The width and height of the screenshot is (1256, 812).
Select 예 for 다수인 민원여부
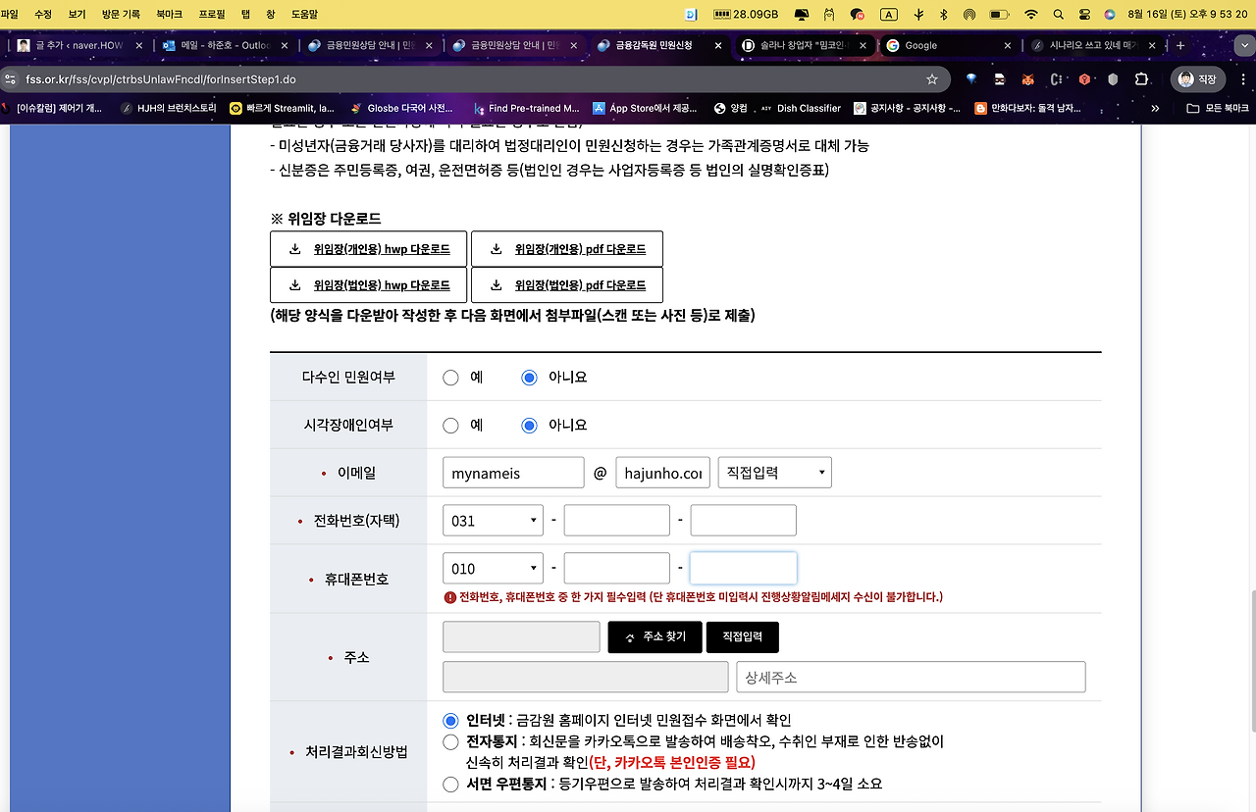coord(450,377)
